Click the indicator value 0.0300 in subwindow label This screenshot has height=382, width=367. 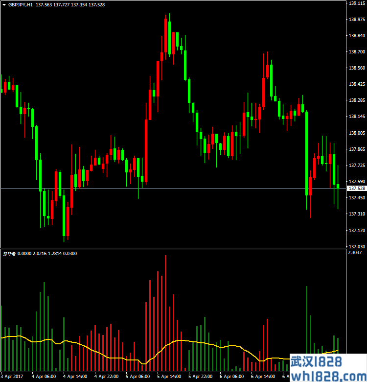(70, 254)
